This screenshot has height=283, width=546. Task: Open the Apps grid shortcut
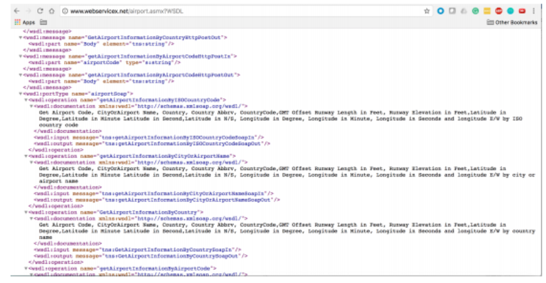click(24, 22)
